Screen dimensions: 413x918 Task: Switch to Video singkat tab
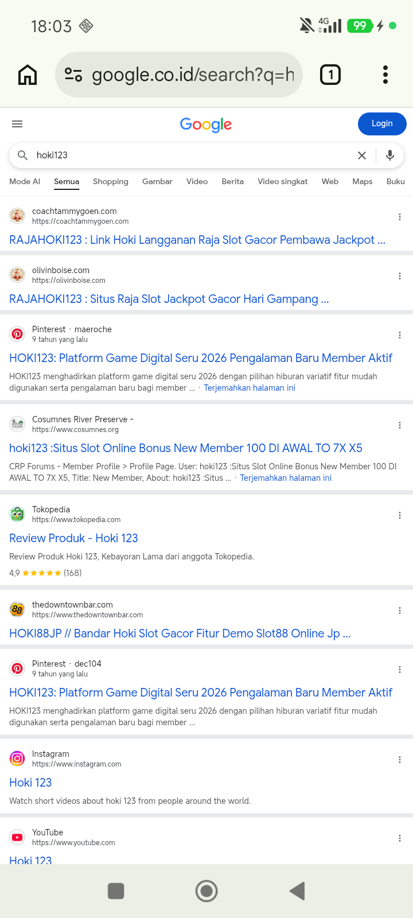282,181
